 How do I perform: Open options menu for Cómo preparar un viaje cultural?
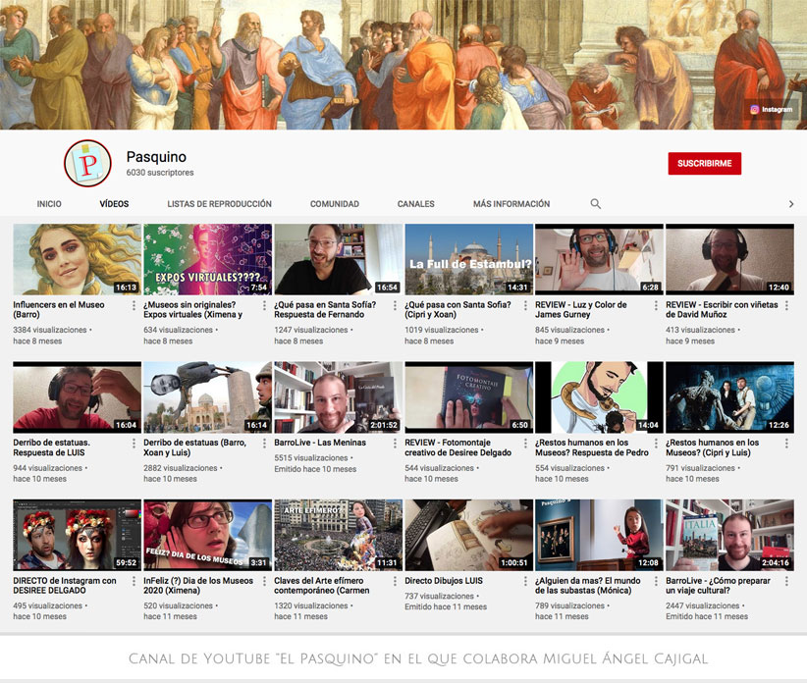[786, 581]
